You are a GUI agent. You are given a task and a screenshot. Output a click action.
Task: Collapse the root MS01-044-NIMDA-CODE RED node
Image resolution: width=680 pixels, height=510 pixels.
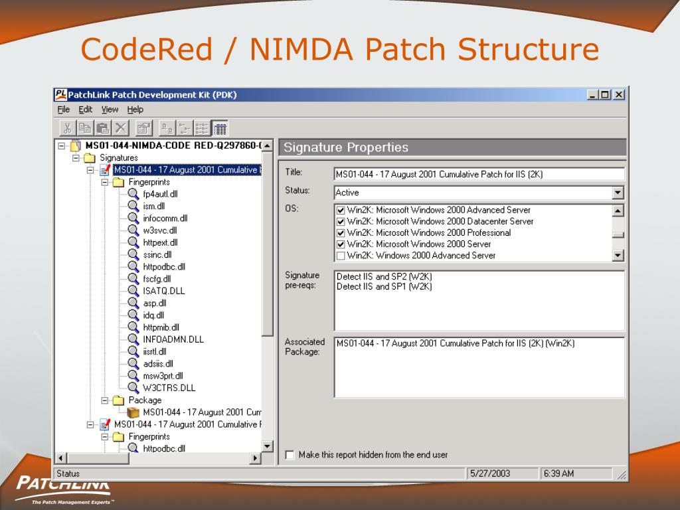point(62,145)
